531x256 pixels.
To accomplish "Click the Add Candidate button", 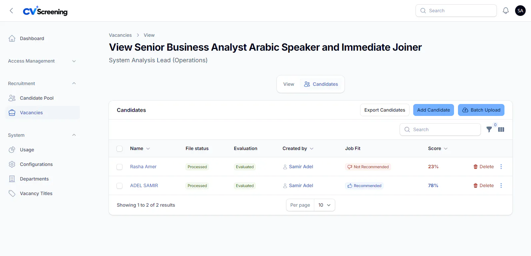I will pos(433,110).
